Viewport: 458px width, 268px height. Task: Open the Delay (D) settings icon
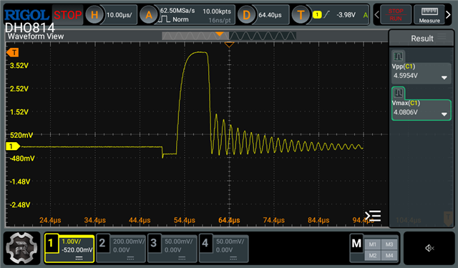point(246,14)
